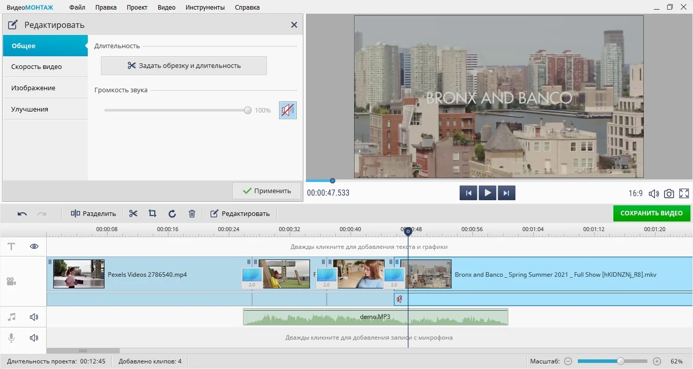This screenshot has width=693, height=369.
Task: Click the 00:00:47.533 timecode
Action: pos(328,193)
